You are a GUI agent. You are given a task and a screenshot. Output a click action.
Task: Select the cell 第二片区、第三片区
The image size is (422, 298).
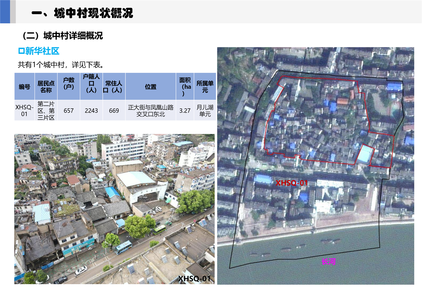pyautogui.click(x=46, y=110)
